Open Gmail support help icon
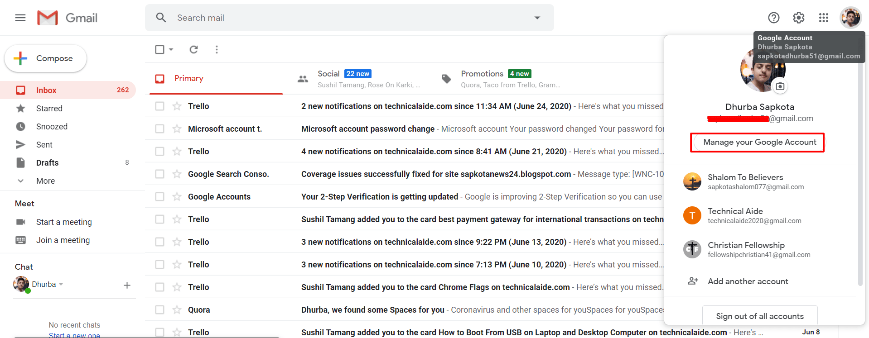 point(773,18)
